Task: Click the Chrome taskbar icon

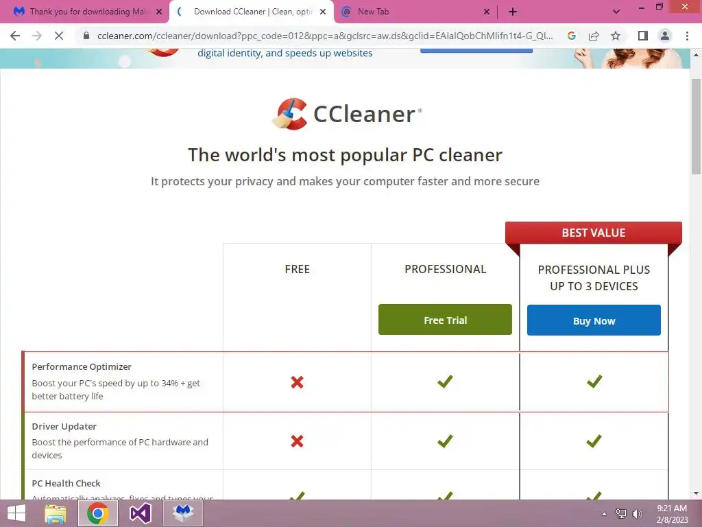Action: [x=97, y=513]
